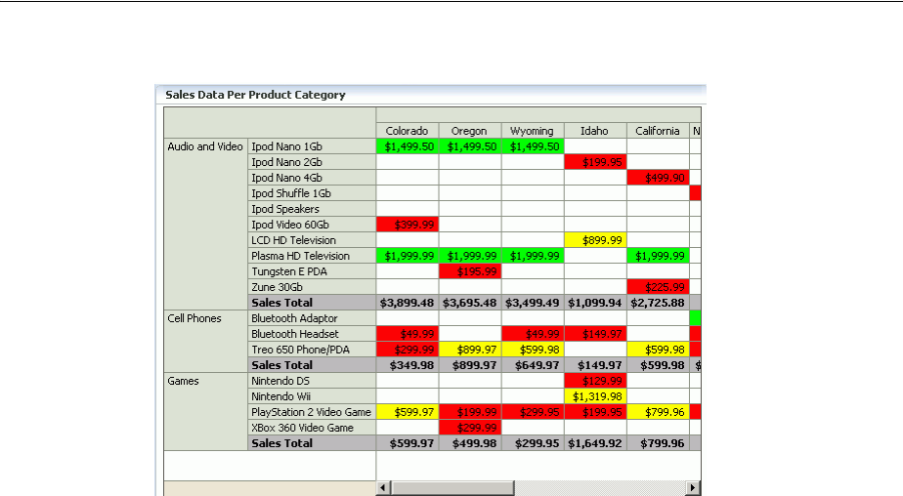The height and width of the screenshot is (496, 903).
Task: Select the Nintendo DS row header
Action: tap(312, 381)
